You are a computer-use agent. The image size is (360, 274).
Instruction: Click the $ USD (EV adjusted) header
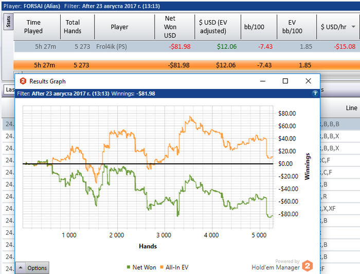[x=213, y=27]
